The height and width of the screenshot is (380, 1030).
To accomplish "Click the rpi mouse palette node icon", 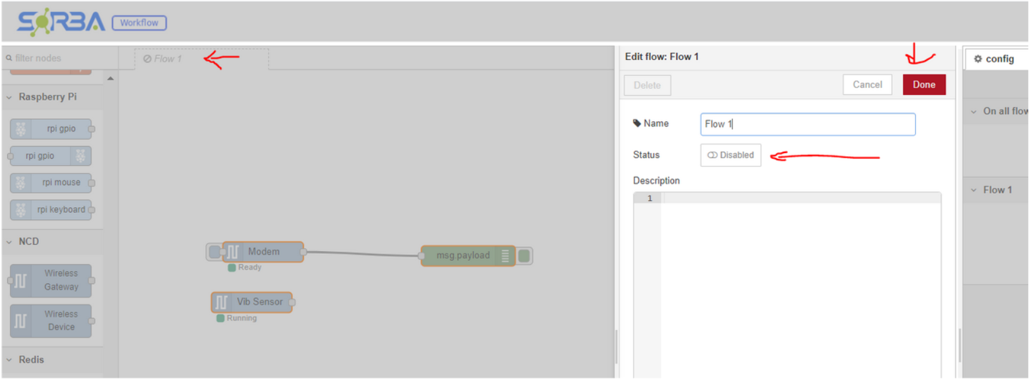I will [x=21, y=183].
